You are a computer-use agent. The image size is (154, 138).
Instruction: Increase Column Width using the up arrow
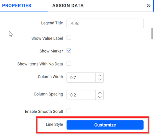(x=100, y=76)
